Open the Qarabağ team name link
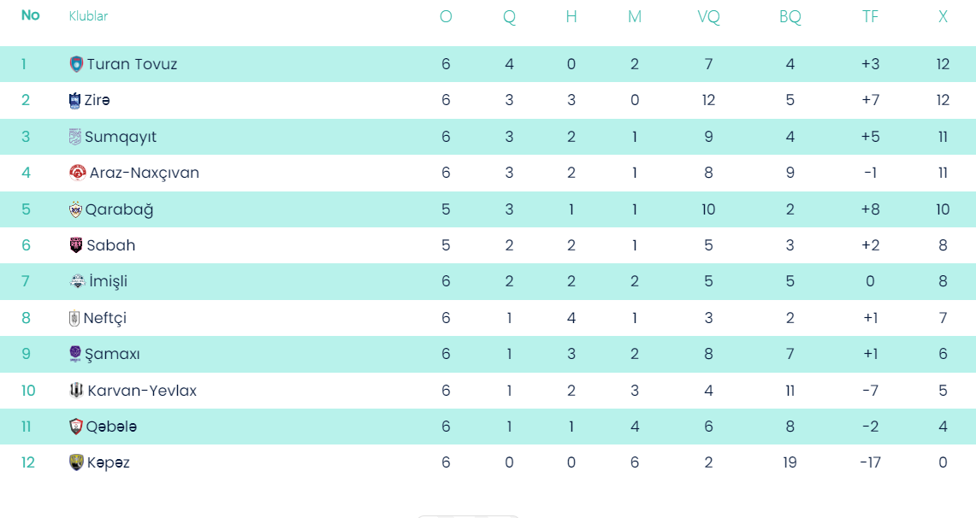 coord(120,209)
